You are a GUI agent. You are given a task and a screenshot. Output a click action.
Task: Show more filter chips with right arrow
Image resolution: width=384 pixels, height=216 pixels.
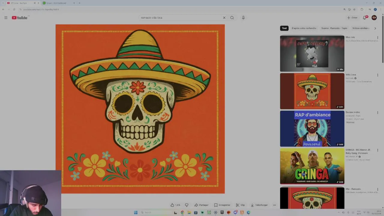click(375, 28)
